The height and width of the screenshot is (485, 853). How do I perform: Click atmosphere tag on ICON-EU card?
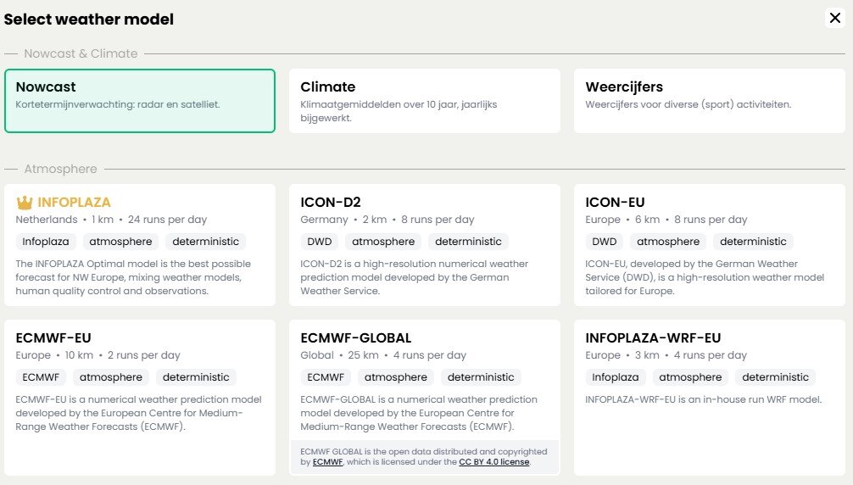click(668, 242)
